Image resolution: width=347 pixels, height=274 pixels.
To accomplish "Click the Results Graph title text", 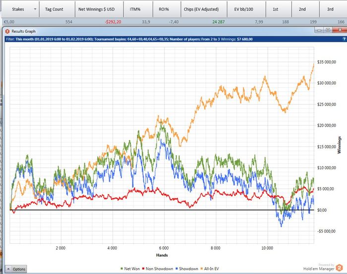I will pos(23,31).
